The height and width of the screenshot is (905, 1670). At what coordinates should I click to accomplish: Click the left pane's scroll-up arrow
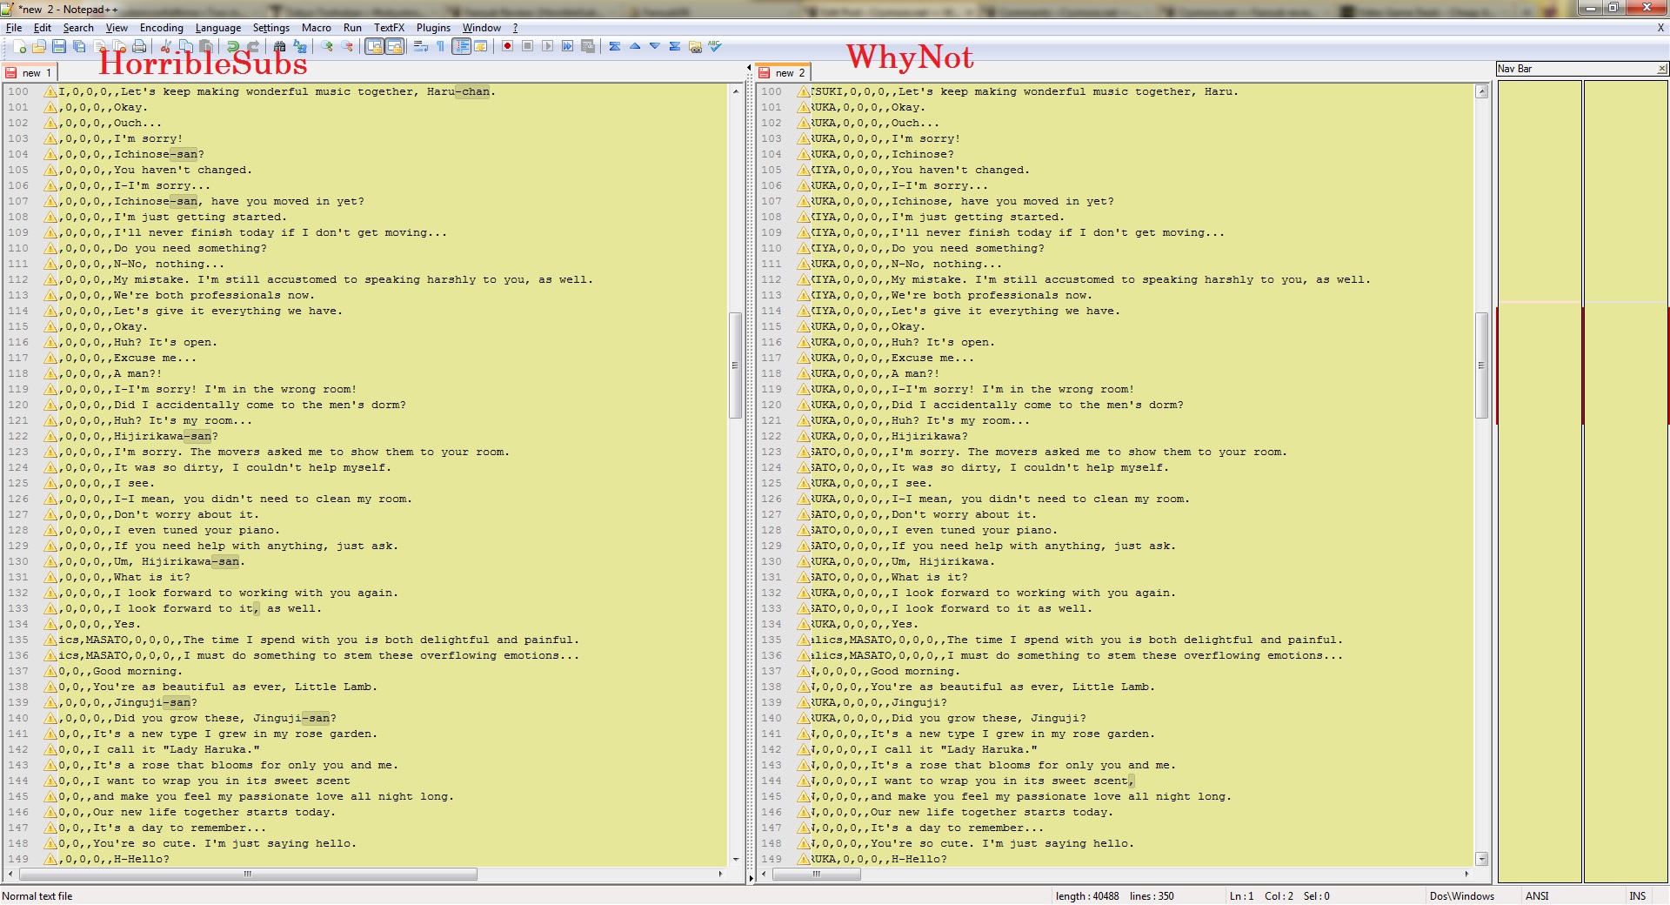click(736, 90)
